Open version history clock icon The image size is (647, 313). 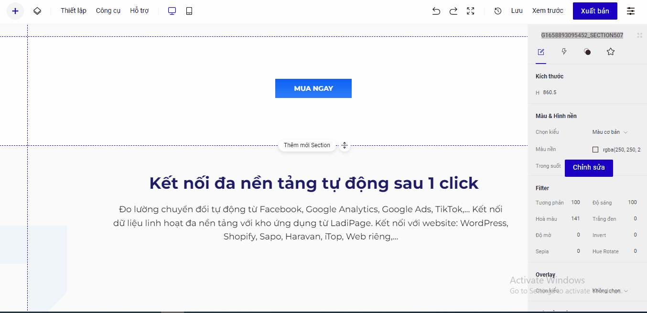tap(498, 11)
